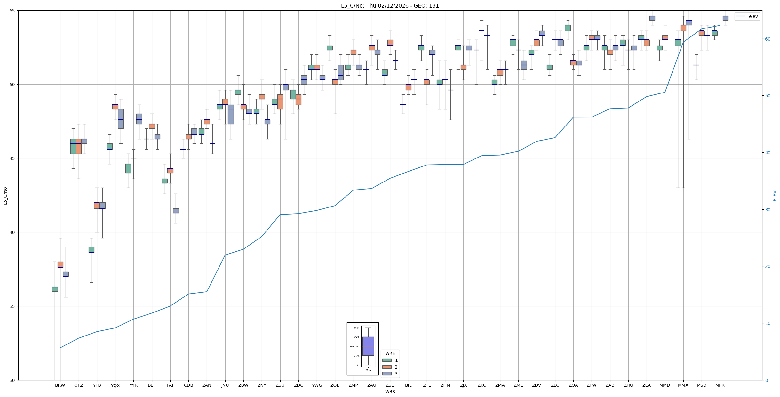Click the MMX station tick label
The height and width of the screenshot is (397, 780).
click(x=683, y=385)
